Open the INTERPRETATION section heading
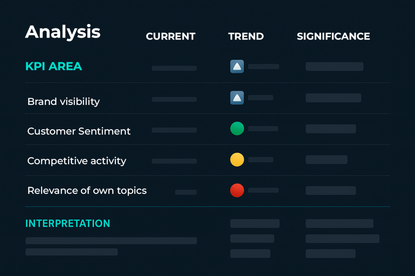Viewport: 415px width, 276px height. (68, 223)
